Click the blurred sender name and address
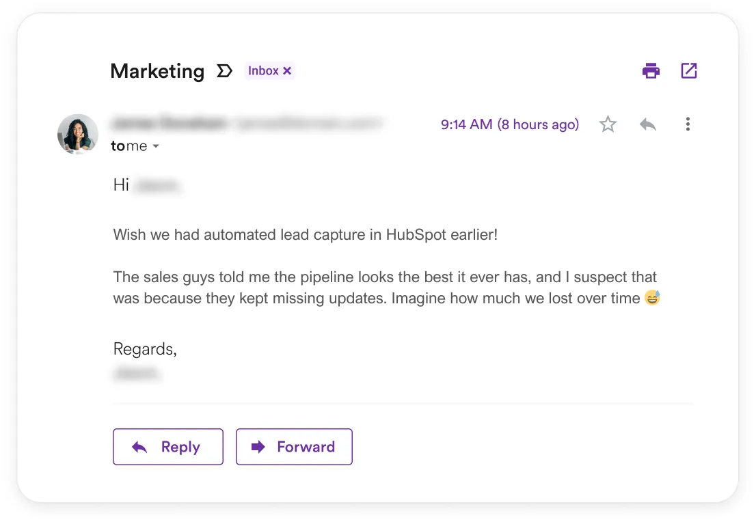Screen dimensions: 756x524 coord(246,124)
